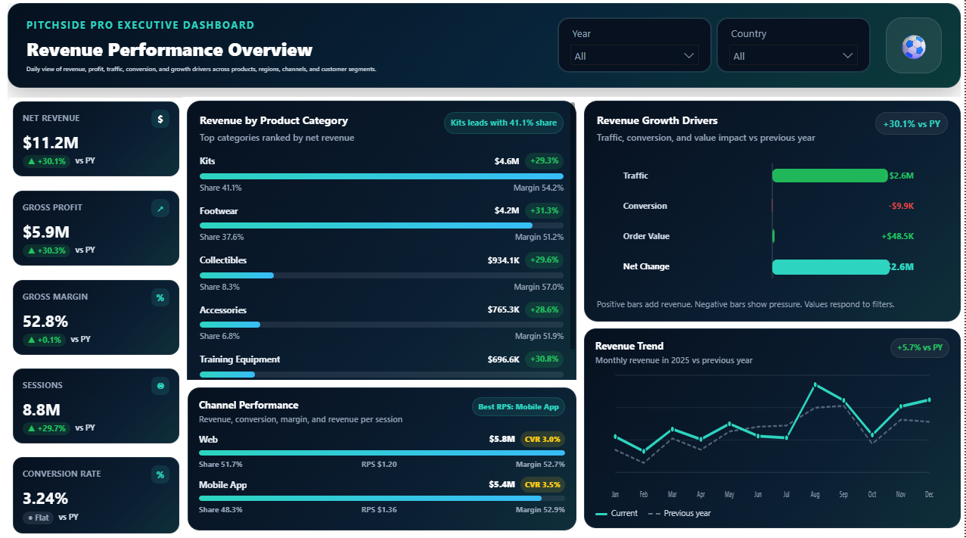Click the Net Revenue '+30.1%' change pill
This screenshot has height=538, width=966.
click(46, 161)
